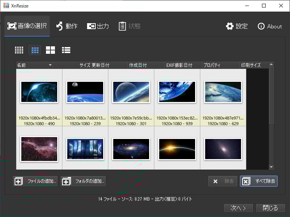Go to next step with 次へ
Screen dimensions: 290x217
point(238,208)
